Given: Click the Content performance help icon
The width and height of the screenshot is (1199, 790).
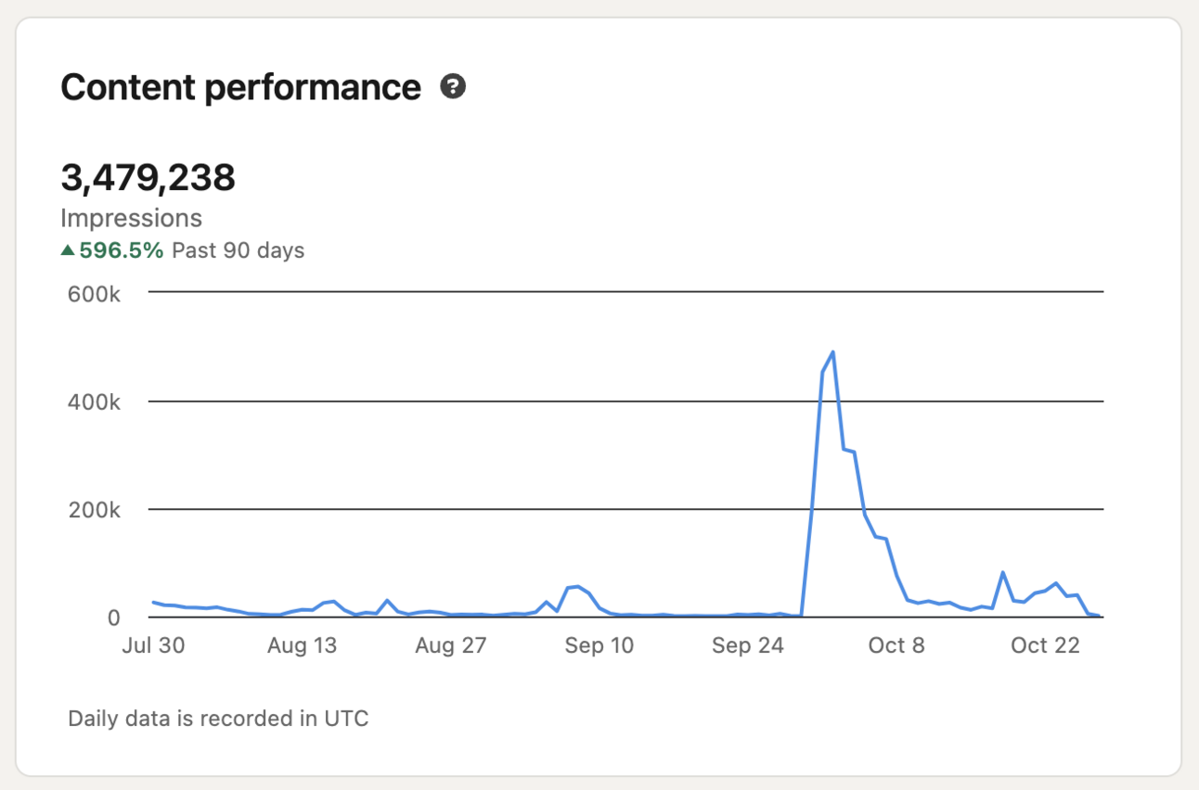Looking at the screenshot, I should (x=453, y=86).
